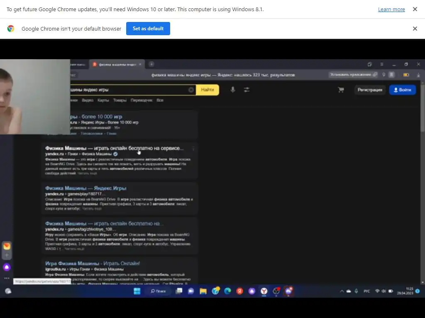Open the weather widget on taskbar
The width and height of the screenshot is (425, 318).
pos(8,291)
